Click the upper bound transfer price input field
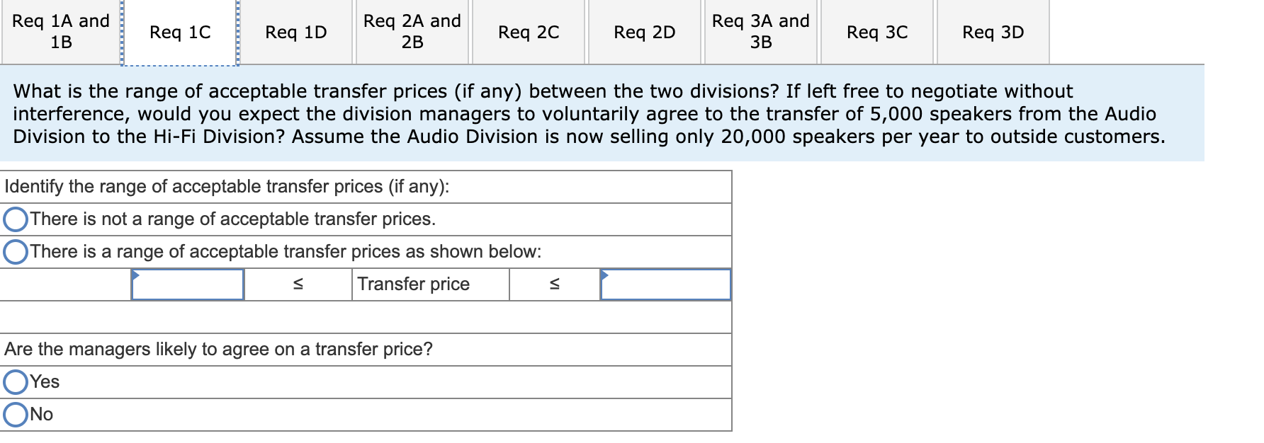Image resolution: width=1264 pixels, height=443 pixels. coord(665,284)
